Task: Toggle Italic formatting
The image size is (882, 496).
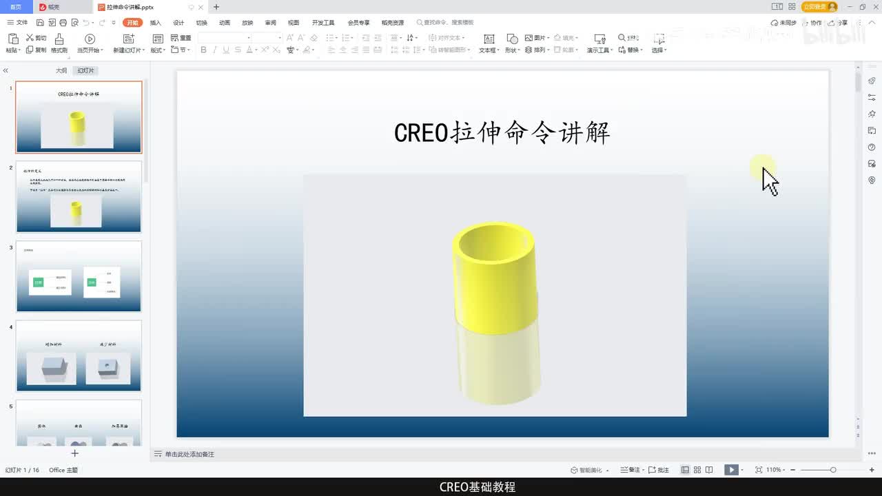Action: click(x=214, y=50)
